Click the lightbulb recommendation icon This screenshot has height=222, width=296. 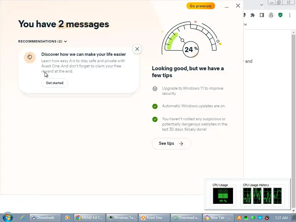pos(30,58)
